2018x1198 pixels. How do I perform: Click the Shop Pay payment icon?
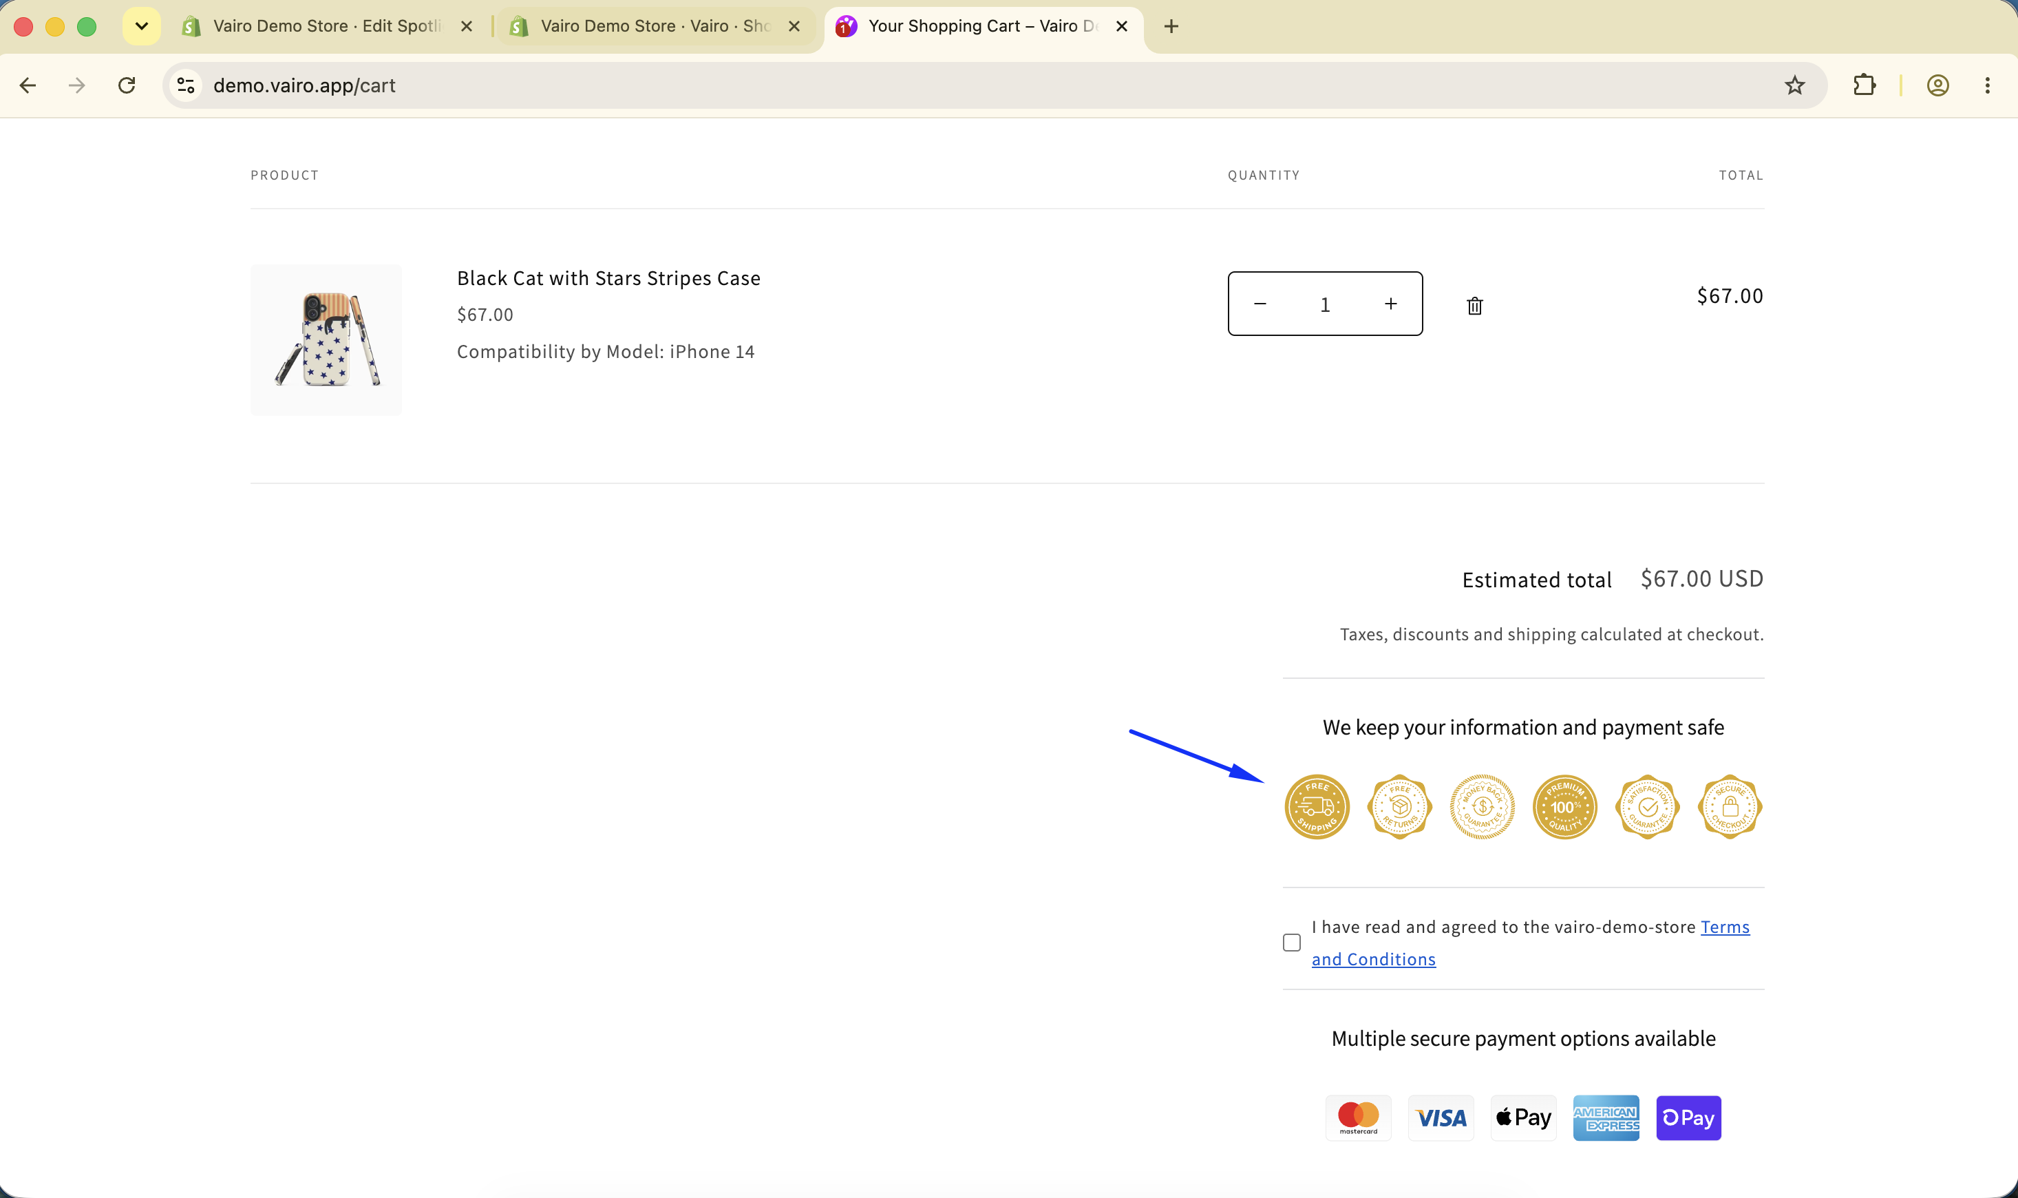coord(1688,1117)
